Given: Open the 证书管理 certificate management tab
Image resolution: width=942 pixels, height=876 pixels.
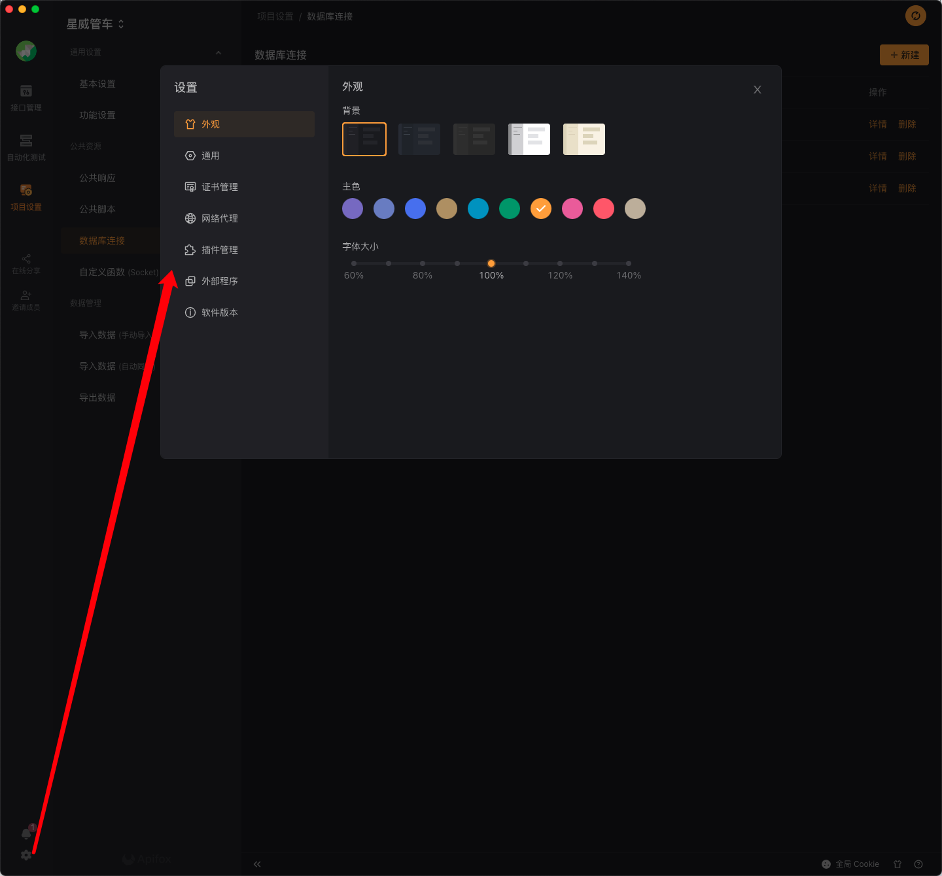Looking at the screenshot, I should 244,187.
